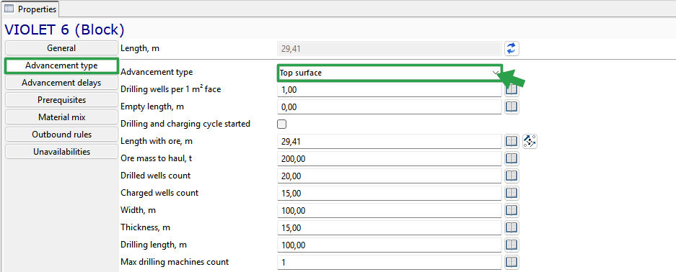The height and width of the screenshot is (272, 676).
Task: Open the Outbound rules section
Action: (61, 134)
